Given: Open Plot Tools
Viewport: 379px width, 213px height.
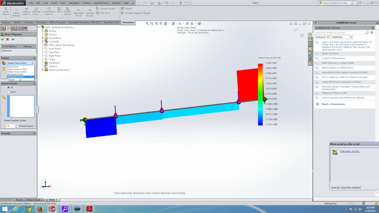Looking at the screenshot, I should [x=103, y=13].
